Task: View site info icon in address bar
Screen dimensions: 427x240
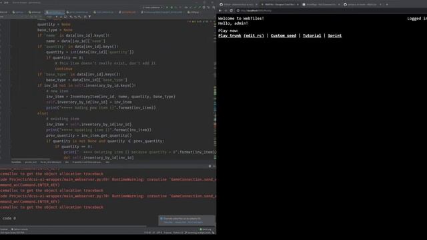Action: tap(238, 11)
